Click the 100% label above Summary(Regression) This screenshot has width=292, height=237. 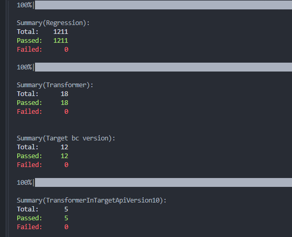[x=25, y=5]
